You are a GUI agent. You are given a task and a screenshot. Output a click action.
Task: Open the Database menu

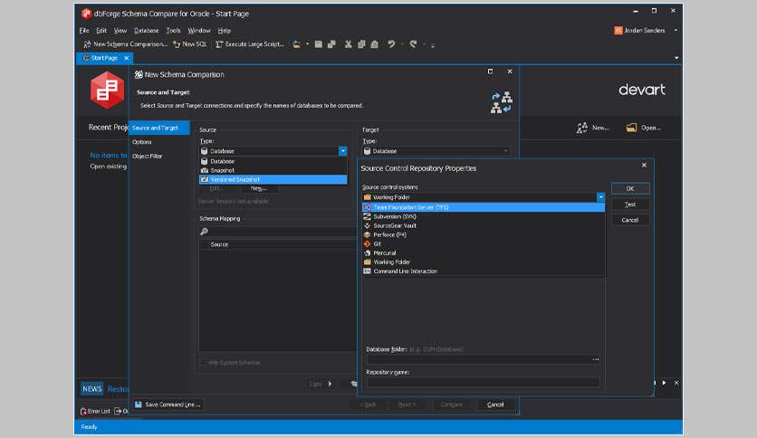coord(147,31)
